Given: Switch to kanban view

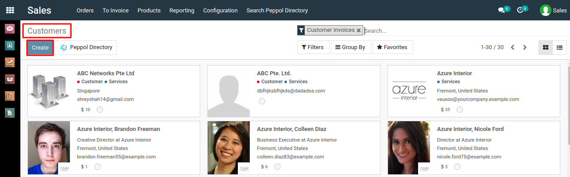Looking at the screenshot, I should click(546, 47).
